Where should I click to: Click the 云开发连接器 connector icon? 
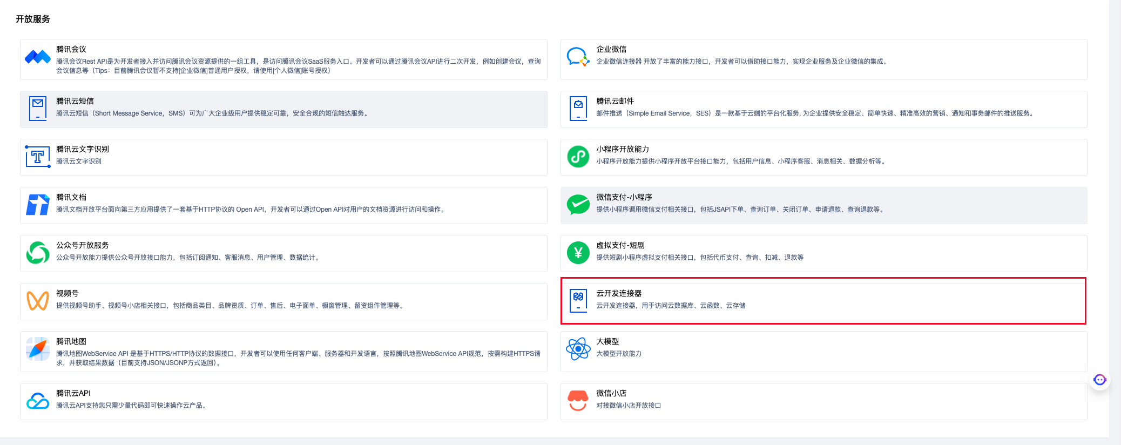[578, 301]
